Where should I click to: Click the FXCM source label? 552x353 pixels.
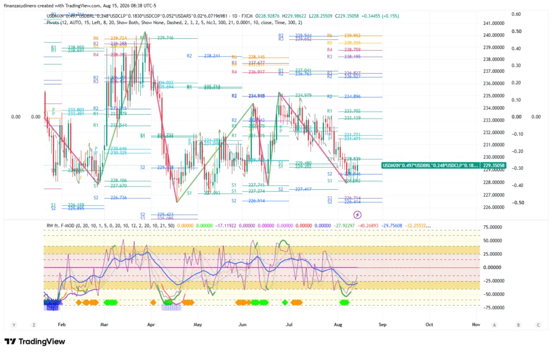click(247, 16)
